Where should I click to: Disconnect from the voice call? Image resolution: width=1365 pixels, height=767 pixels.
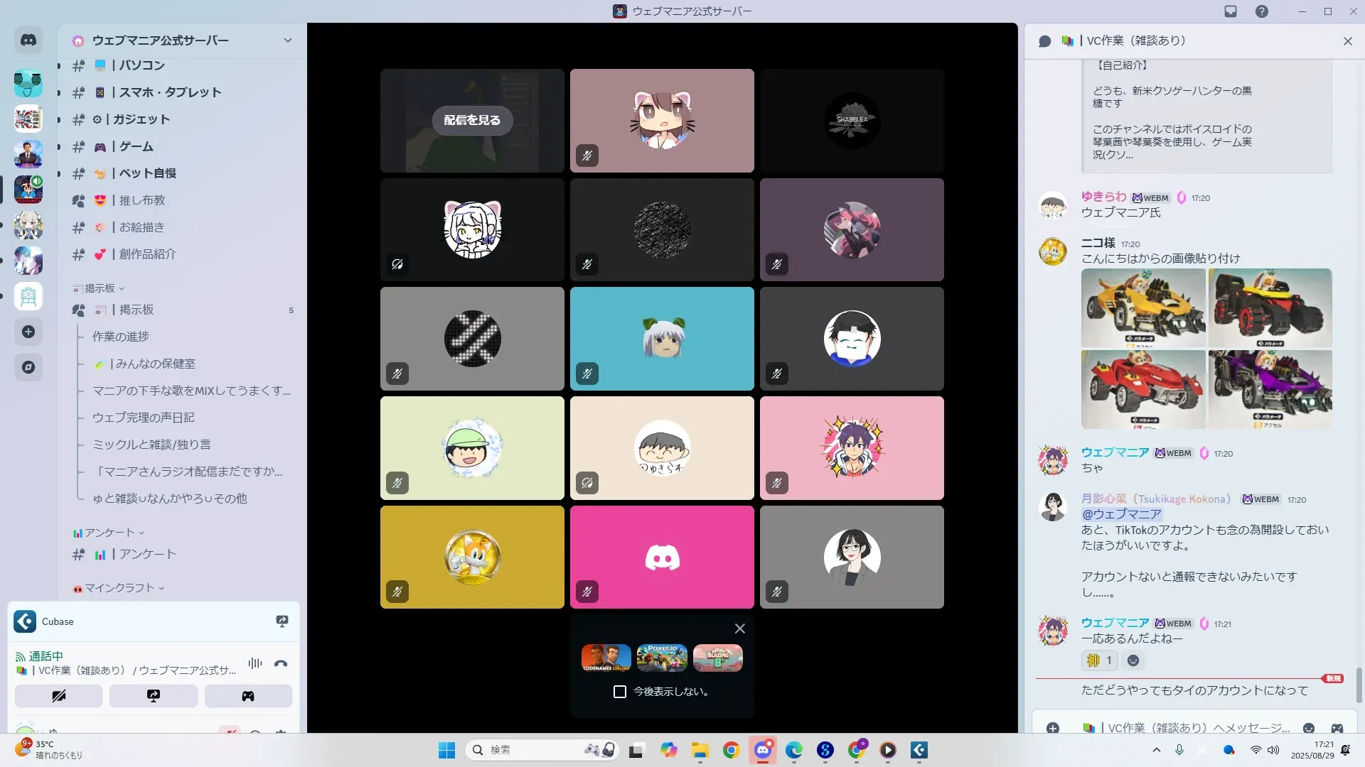tap(281, 663)
